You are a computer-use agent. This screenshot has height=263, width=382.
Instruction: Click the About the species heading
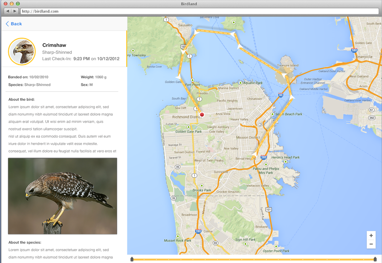(25, 242)
